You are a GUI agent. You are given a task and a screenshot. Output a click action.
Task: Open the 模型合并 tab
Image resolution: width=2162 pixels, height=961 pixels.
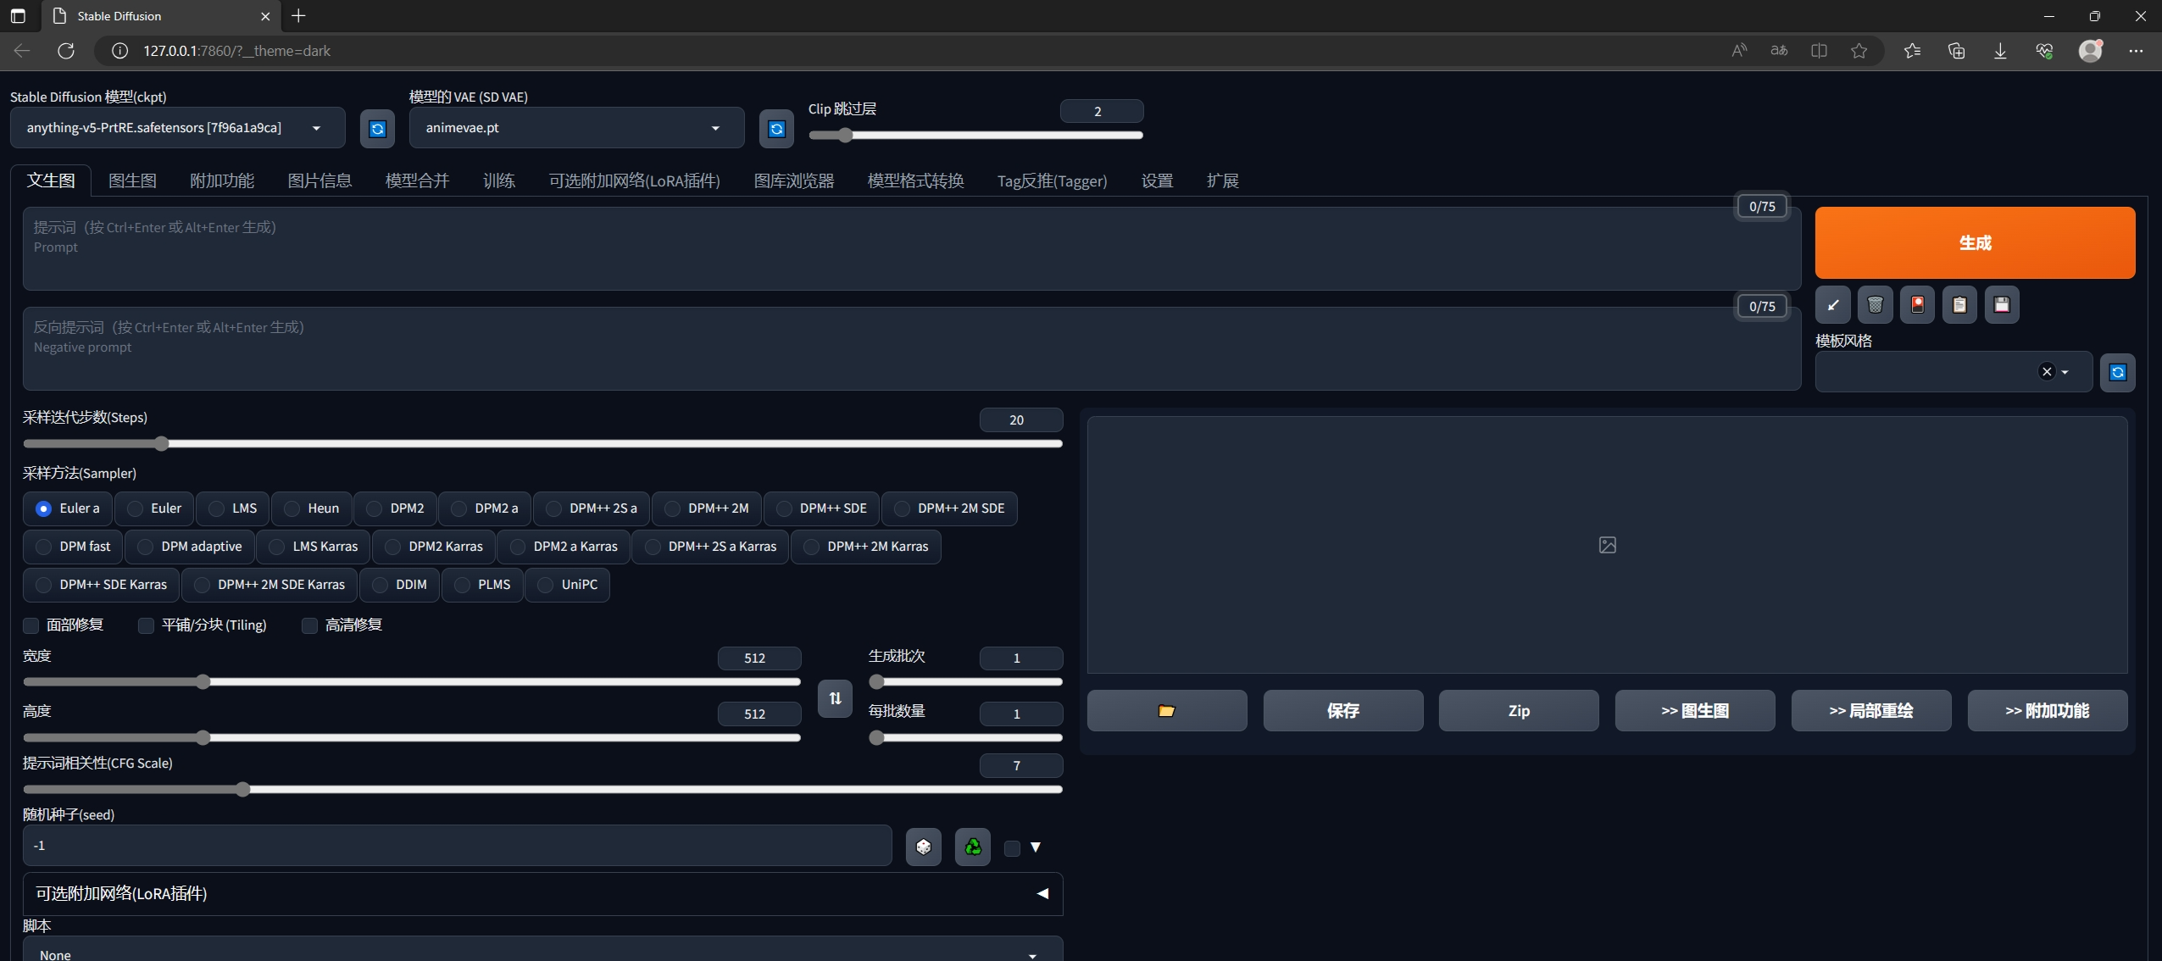417,181
